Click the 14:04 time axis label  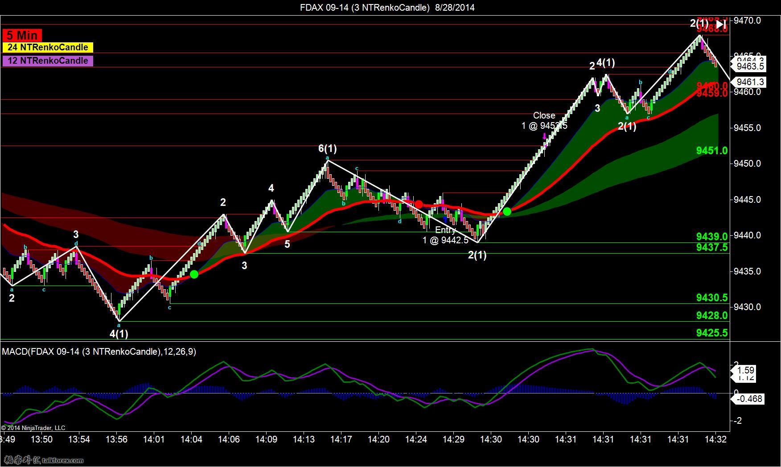191,439
